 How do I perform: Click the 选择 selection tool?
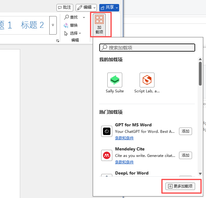pyautogui.click(x=73, y=33)
